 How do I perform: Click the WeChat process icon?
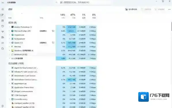click(12, 47)
